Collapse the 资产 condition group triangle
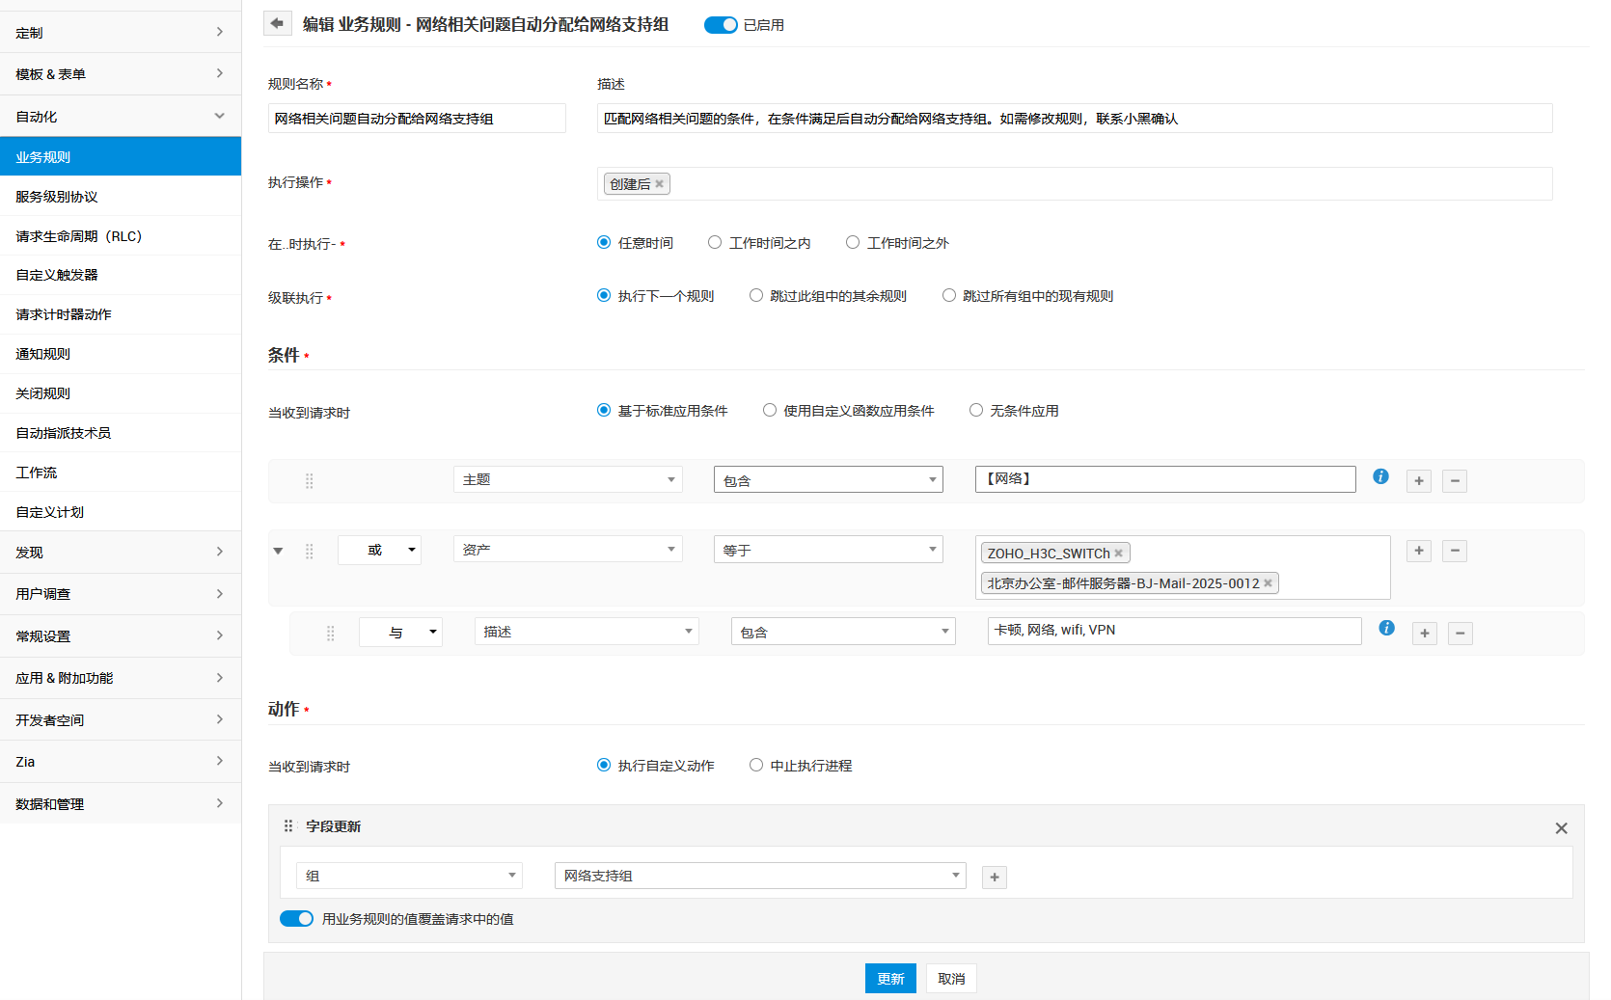The height and width of the screenshot is (1000, 1611). (x=278, y=551)
